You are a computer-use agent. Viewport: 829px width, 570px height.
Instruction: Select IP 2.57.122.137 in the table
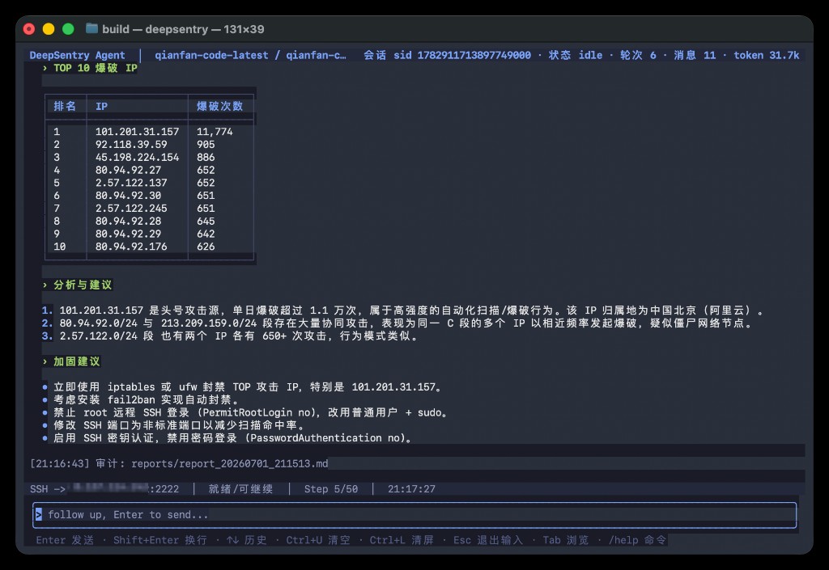pyautogui.click(x=131, y=183)
